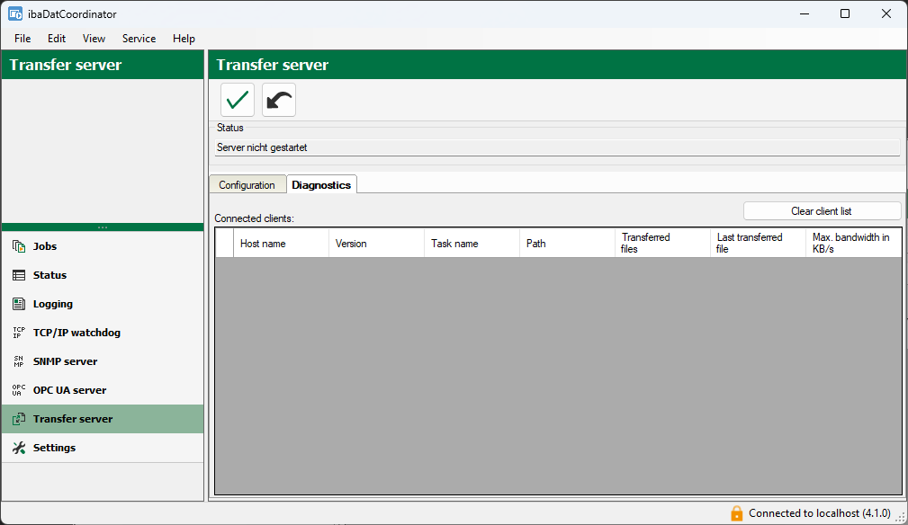This screenshot has width=908, height=525.
Task: Clear the connected client list
Action: [822, 211]
